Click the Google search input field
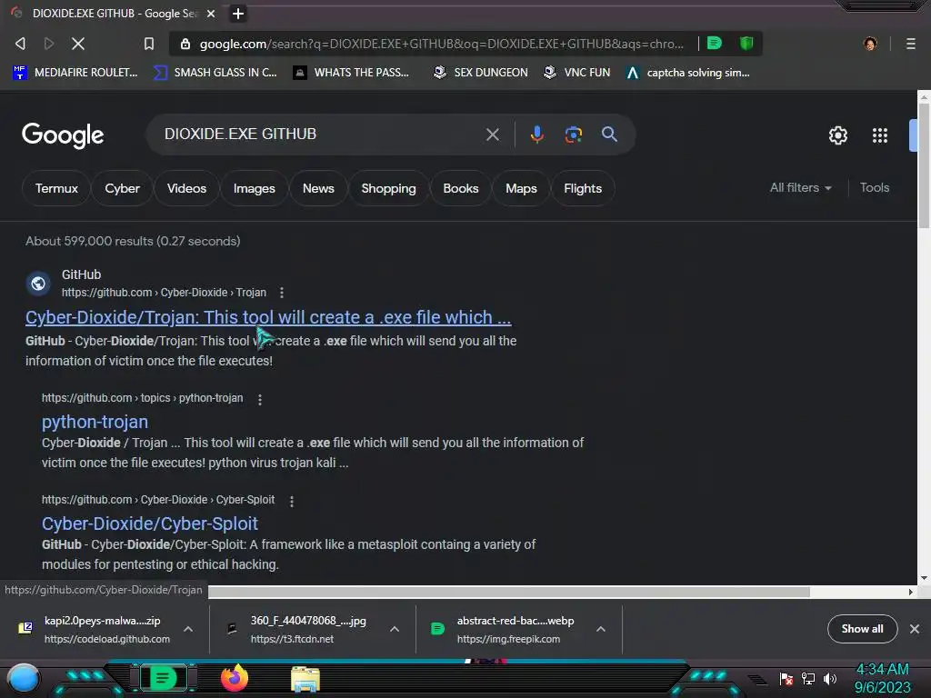931x698 pixels. click(x=321, y=135)
